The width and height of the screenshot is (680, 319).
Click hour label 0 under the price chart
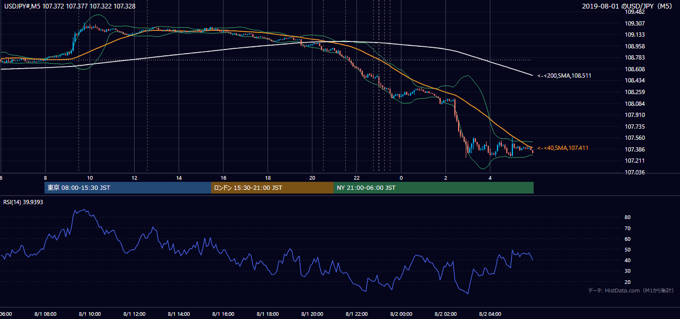pyautogui.click(x=401, y=178)
